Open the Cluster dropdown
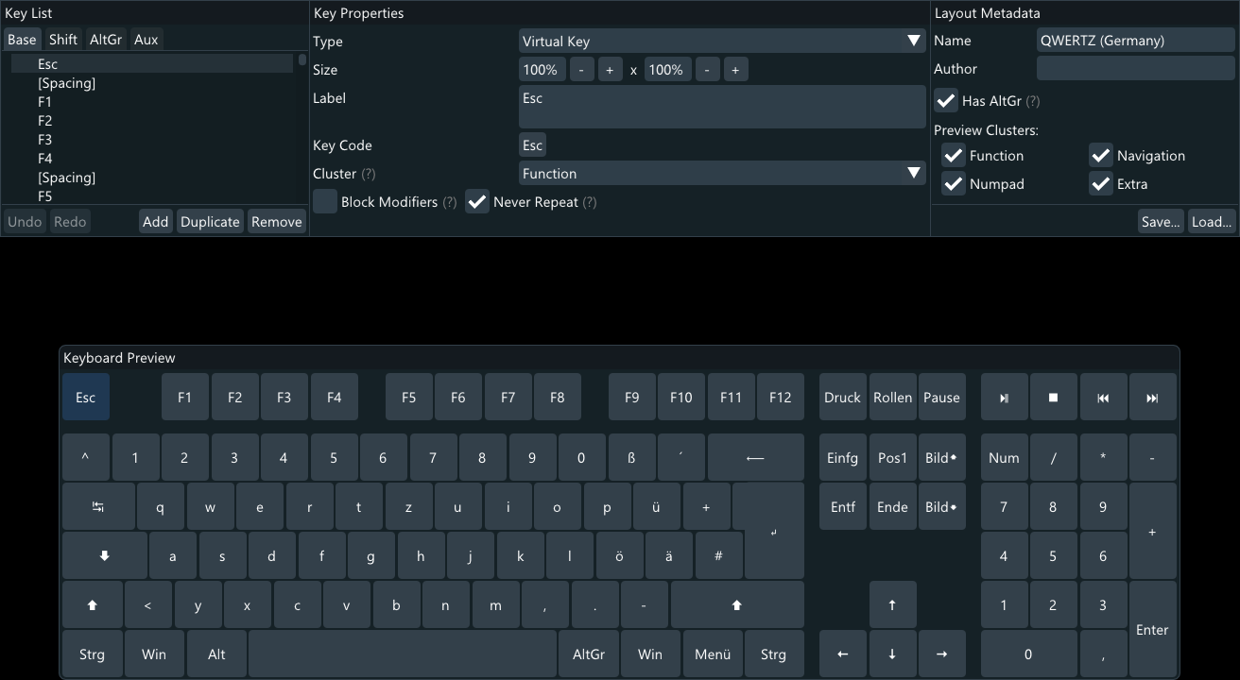This screenshot has height=680, width=1240. 721,173
